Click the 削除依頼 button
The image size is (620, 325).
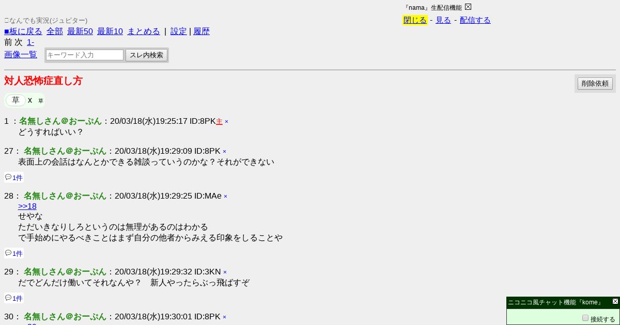[595, 84]
